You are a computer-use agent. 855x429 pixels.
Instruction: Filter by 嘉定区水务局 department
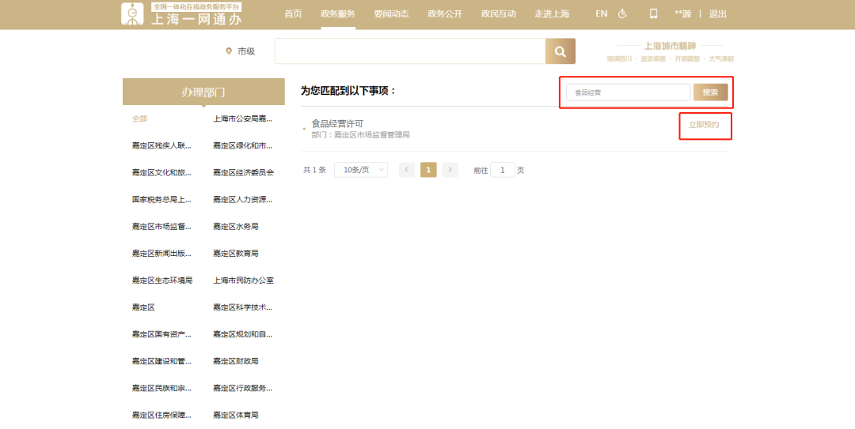[236, 226]
